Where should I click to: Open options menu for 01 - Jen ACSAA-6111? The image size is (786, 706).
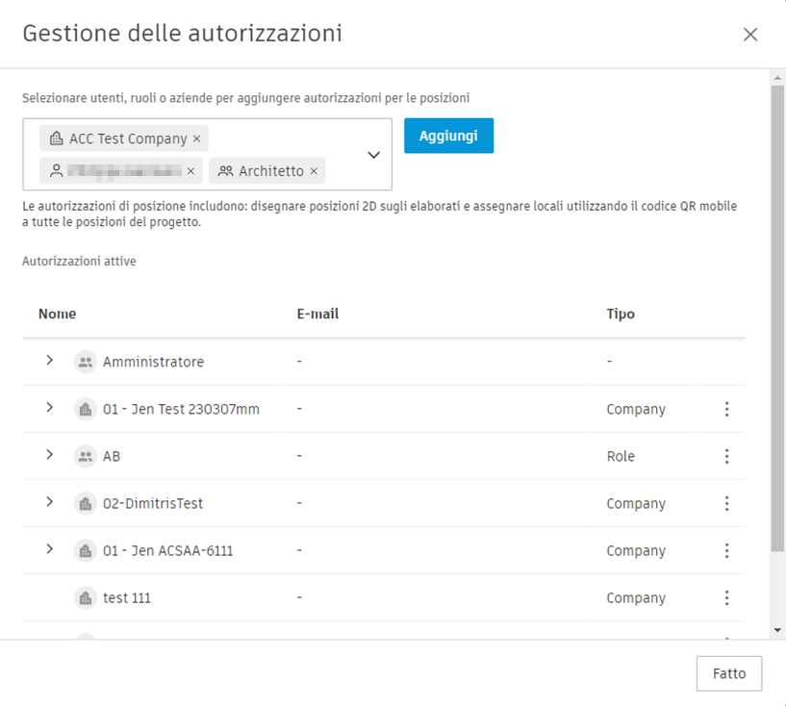click(726, 551)
